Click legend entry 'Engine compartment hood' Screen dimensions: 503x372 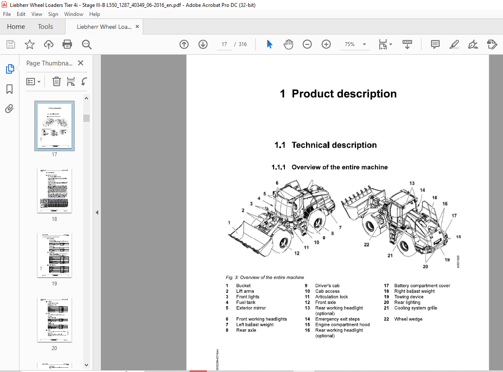point(342,325)
